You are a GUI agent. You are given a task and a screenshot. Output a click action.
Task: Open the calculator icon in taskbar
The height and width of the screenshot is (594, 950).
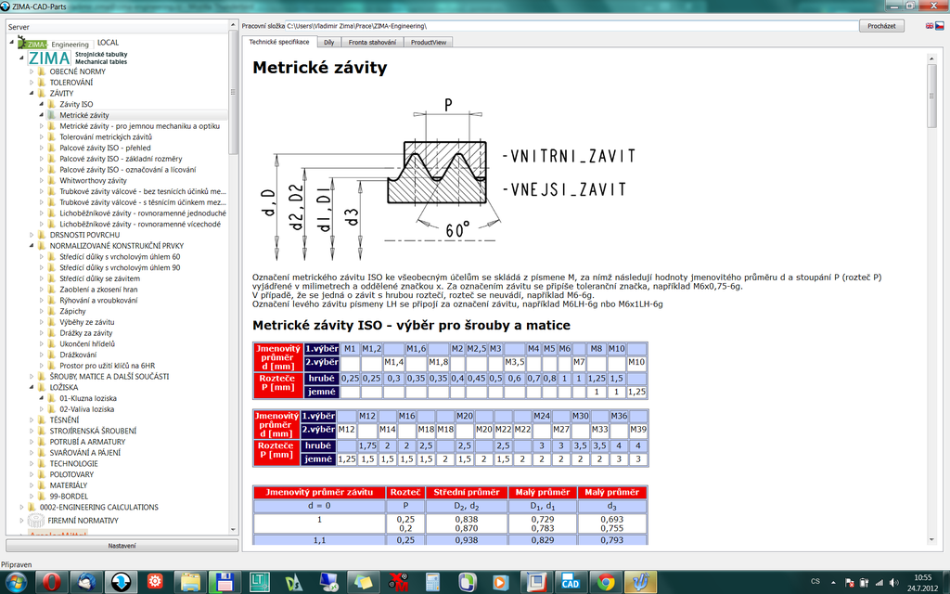(432, 582)
